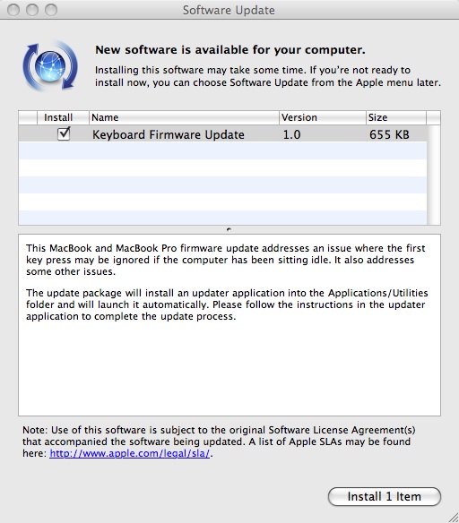Click the 1.0 version cell
The height and width of the screenshot is (523, 459).
coord(291,134)
